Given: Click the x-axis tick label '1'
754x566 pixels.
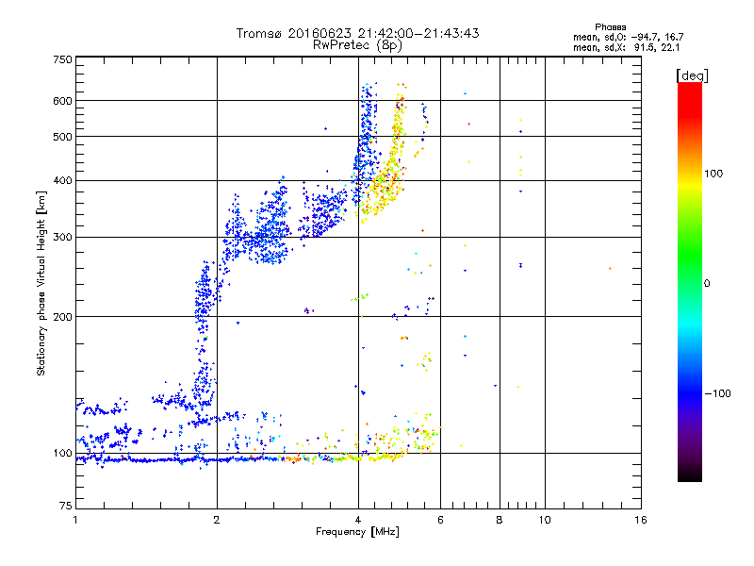Looking at the screenshot, I should (75, 520).
